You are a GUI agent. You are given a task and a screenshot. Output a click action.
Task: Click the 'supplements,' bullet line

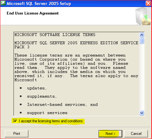(42, 96)
